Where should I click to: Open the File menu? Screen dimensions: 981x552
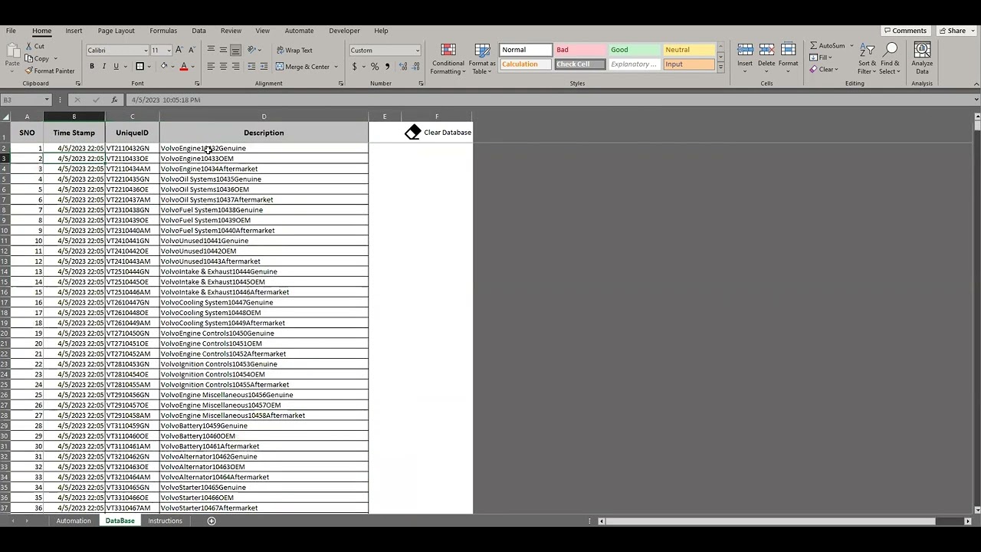tap(11, 31)
